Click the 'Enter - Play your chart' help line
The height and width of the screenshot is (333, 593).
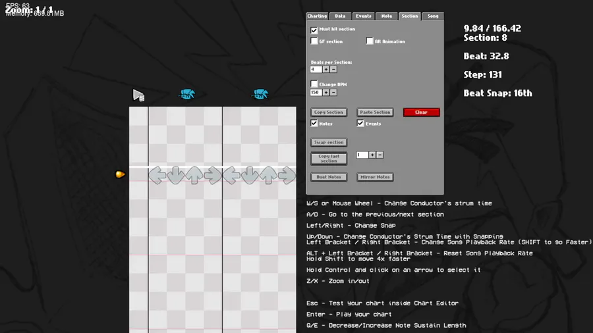pos(349,314)
